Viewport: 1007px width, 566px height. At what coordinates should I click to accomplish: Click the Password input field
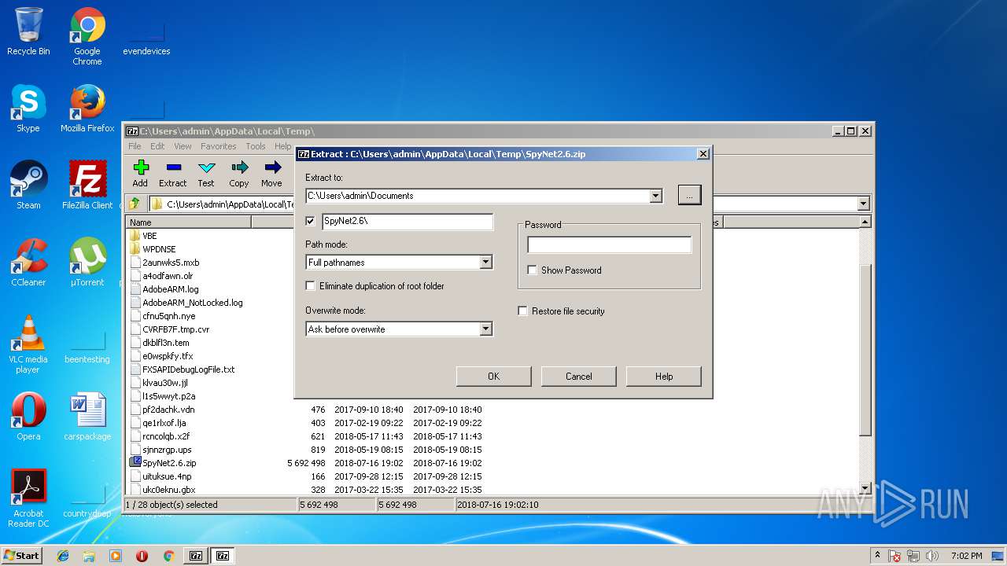coord(609,245)
